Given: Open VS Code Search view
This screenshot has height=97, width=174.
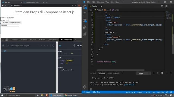Looking at the screenshot, I should coord(85,14).
